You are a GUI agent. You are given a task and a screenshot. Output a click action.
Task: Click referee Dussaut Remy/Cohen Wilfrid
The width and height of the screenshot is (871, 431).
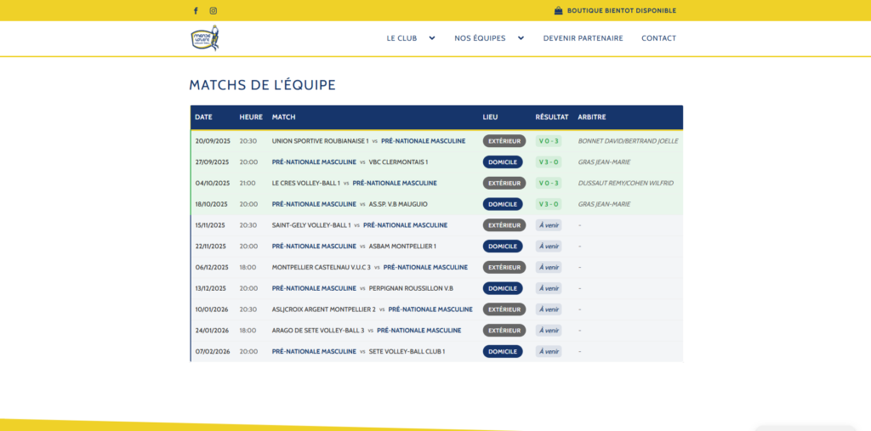click(x=625, y=184)
